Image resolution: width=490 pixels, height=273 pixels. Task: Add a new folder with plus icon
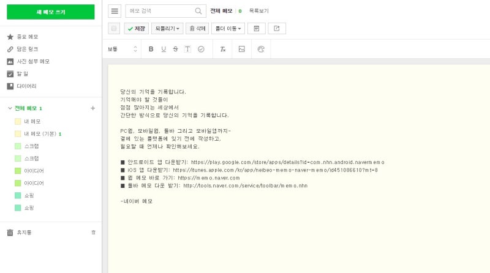[x=93, y=108]
